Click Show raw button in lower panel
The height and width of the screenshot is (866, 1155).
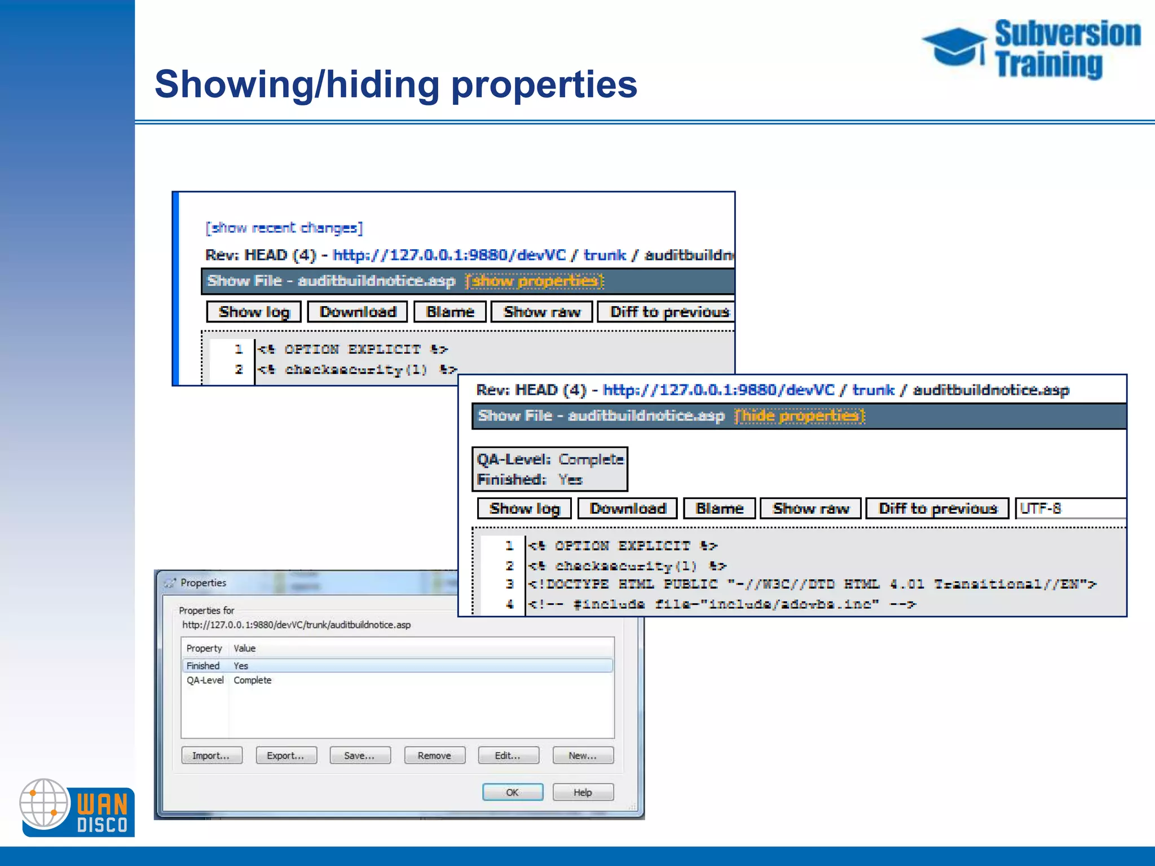(x=810, y=509)
